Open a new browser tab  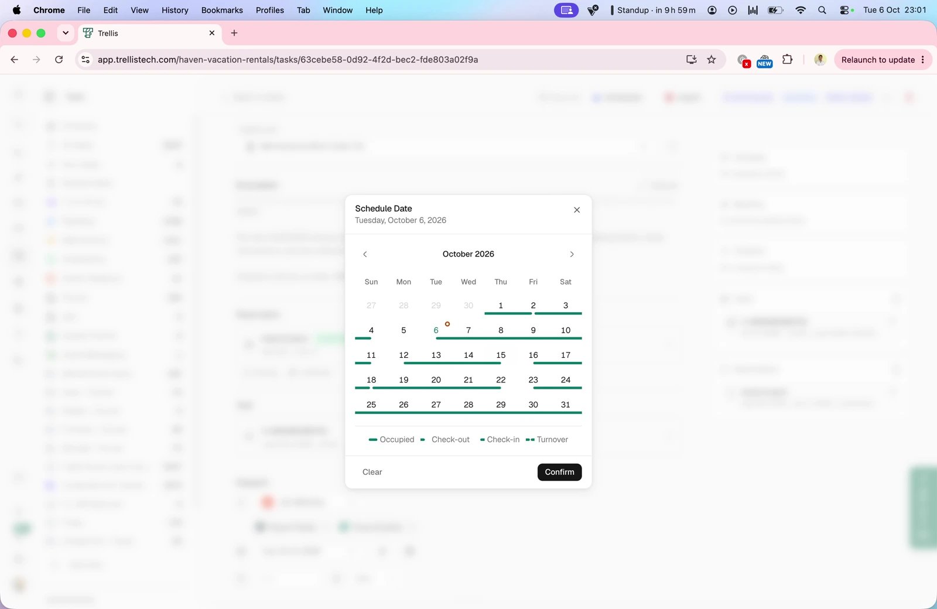234,33
